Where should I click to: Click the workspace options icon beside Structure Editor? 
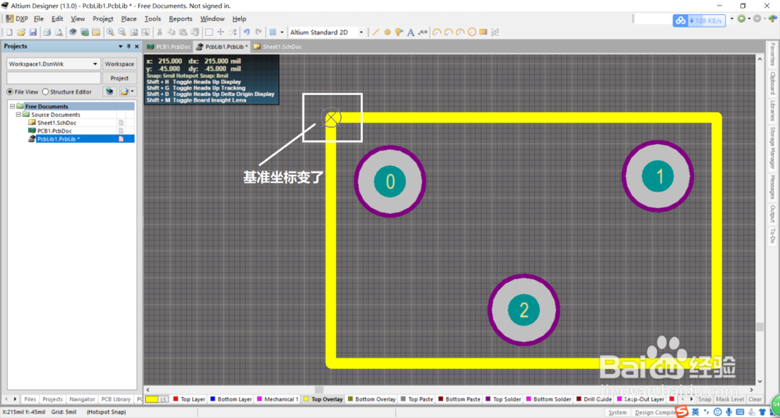click(x=110, y=91)
